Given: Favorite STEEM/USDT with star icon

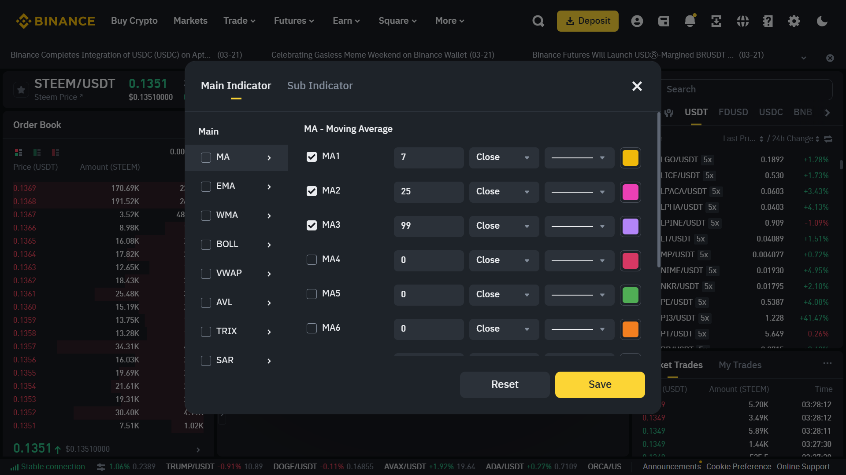Looking at the screenshot, I should point(21,90).
